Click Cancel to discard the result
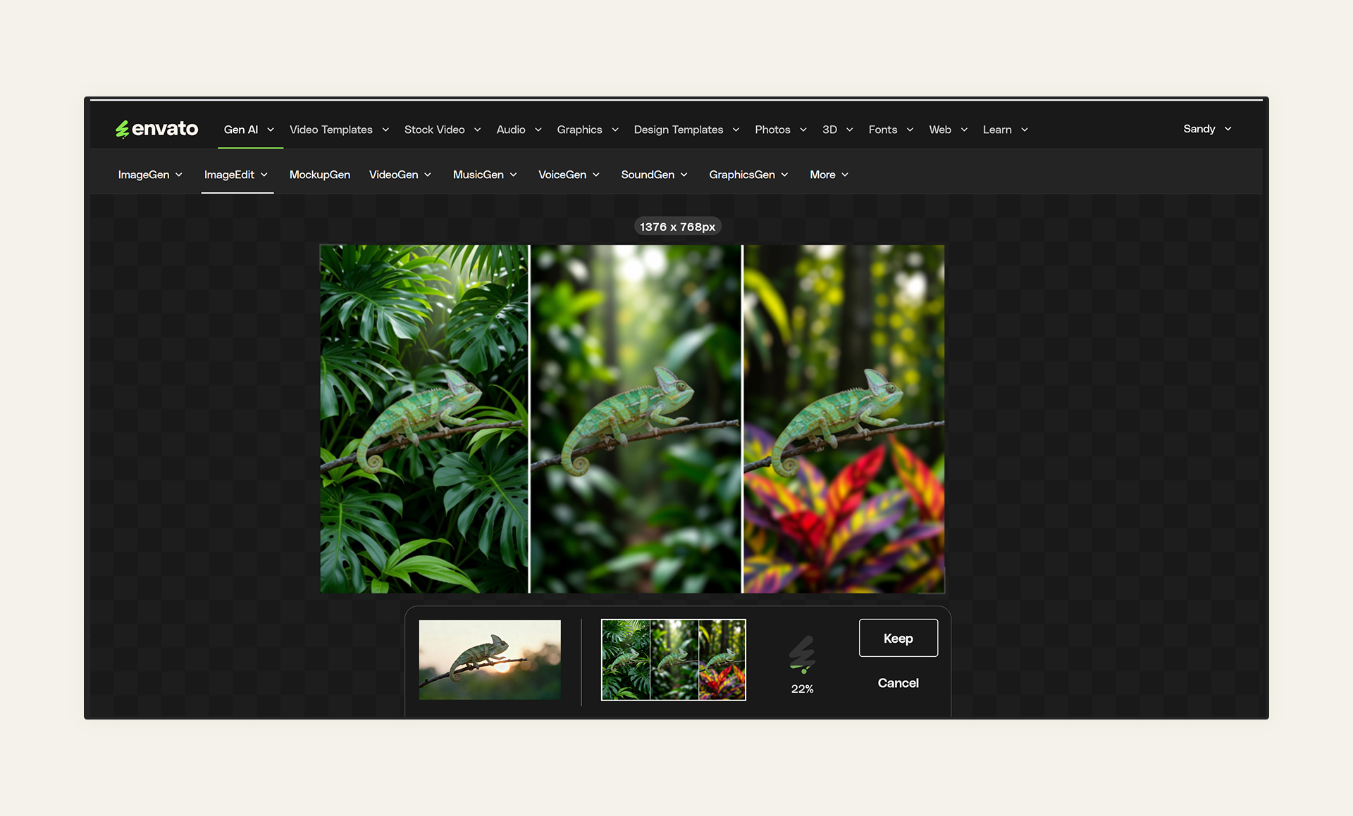1353x816 pixels. pos(898,683)
